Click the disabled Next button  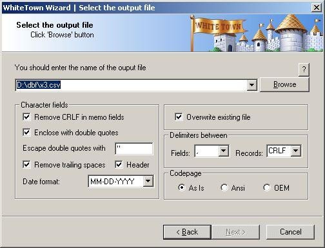[236, 232]
